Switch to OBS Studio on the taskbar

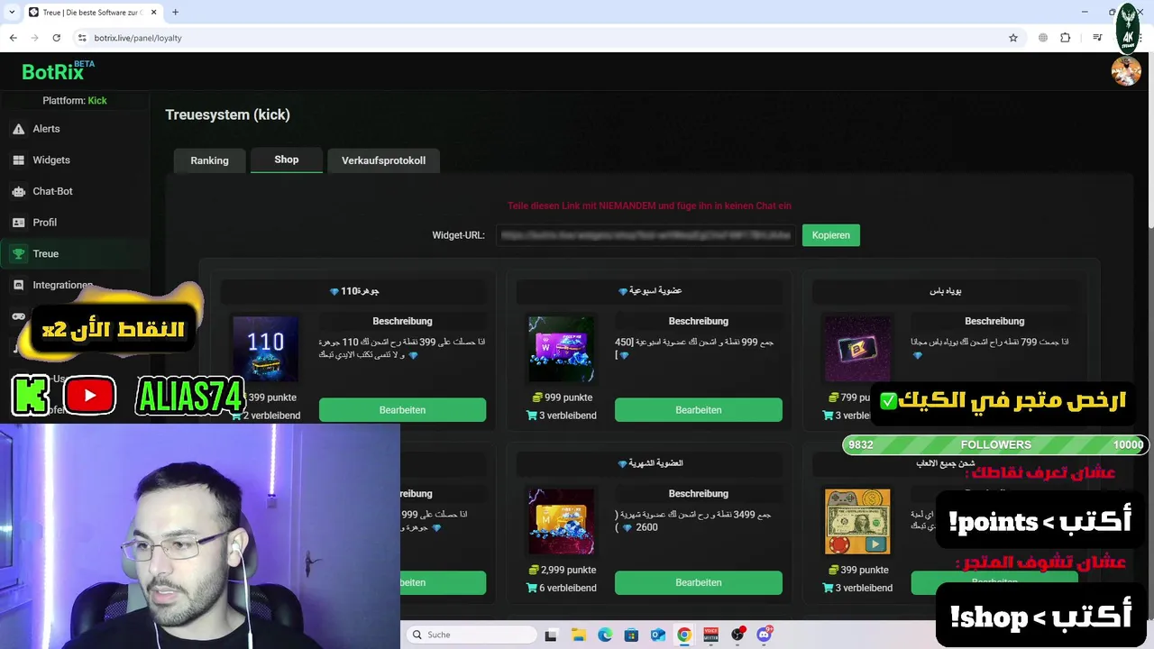737,635
